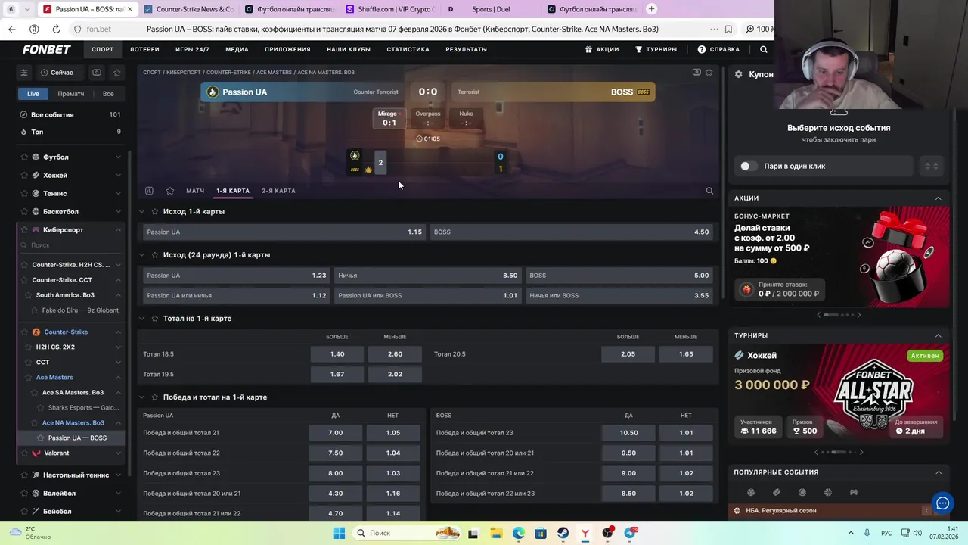Viewport: 968px width, 545px height.
Task: Toggle favorite star for Победа и тотал market
Action: click(155, 397)
